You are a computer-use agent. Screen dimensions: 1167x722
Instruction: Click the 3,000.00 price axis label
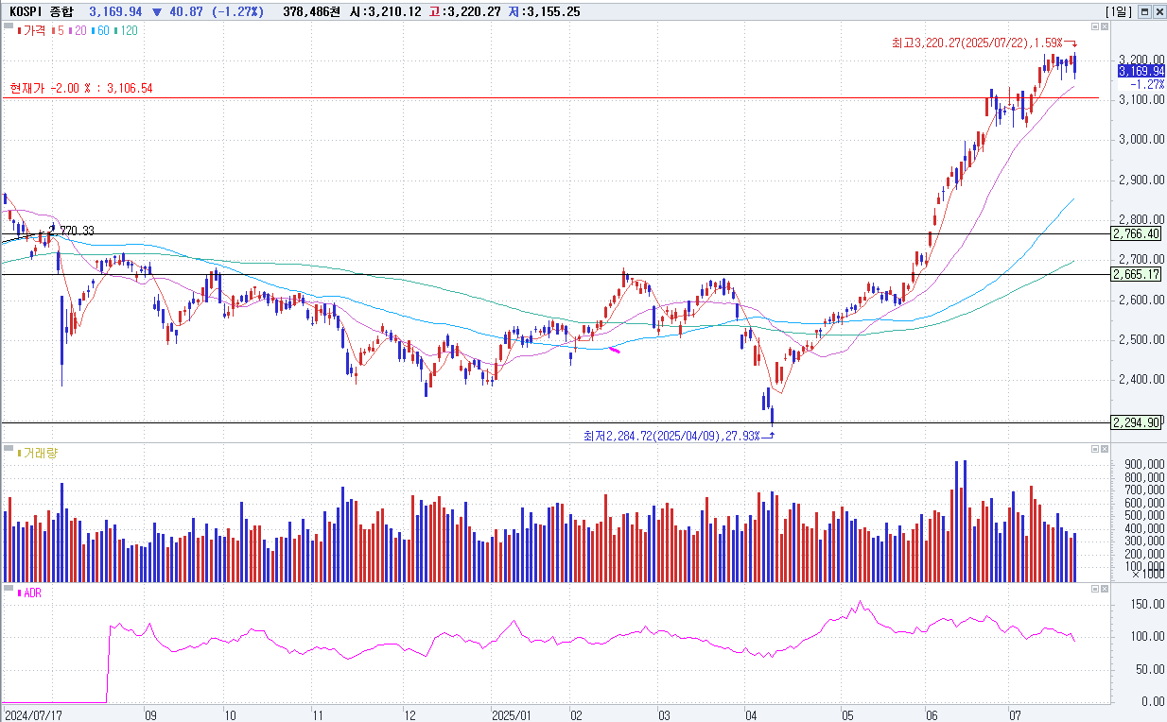tap(1141, 140)
